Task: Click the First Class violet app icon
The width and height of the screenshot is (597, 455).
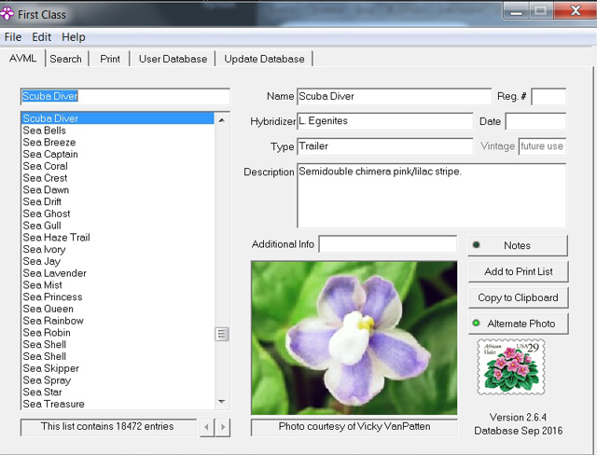Action: (x=7, y=14)
